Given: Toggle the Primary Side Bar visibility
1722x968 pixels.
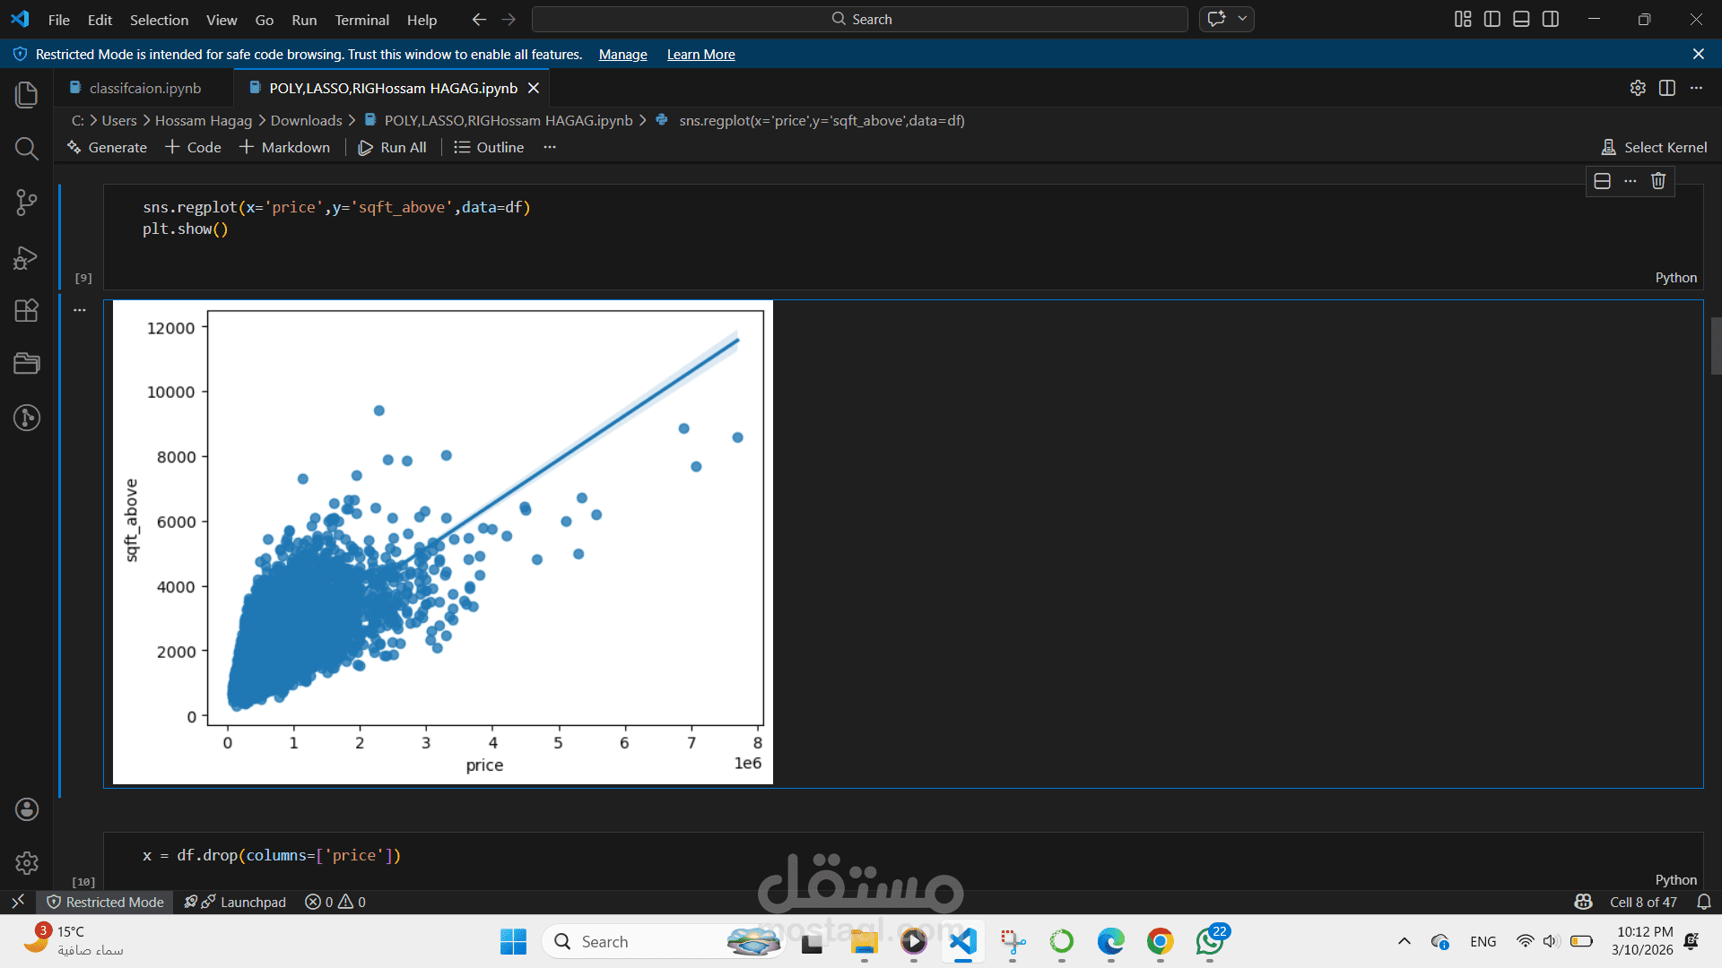Looking at the screenshot, I should click(1492, 19).
